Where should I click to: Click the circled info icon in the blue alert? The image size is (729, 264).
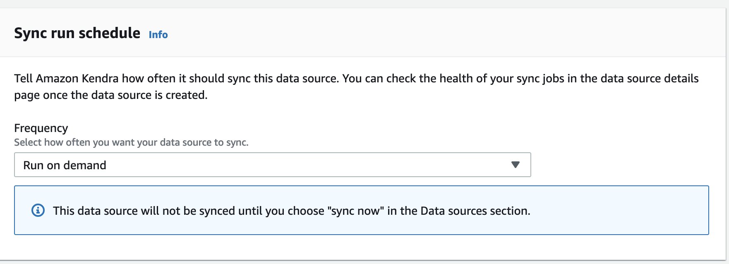pos(38,210)
